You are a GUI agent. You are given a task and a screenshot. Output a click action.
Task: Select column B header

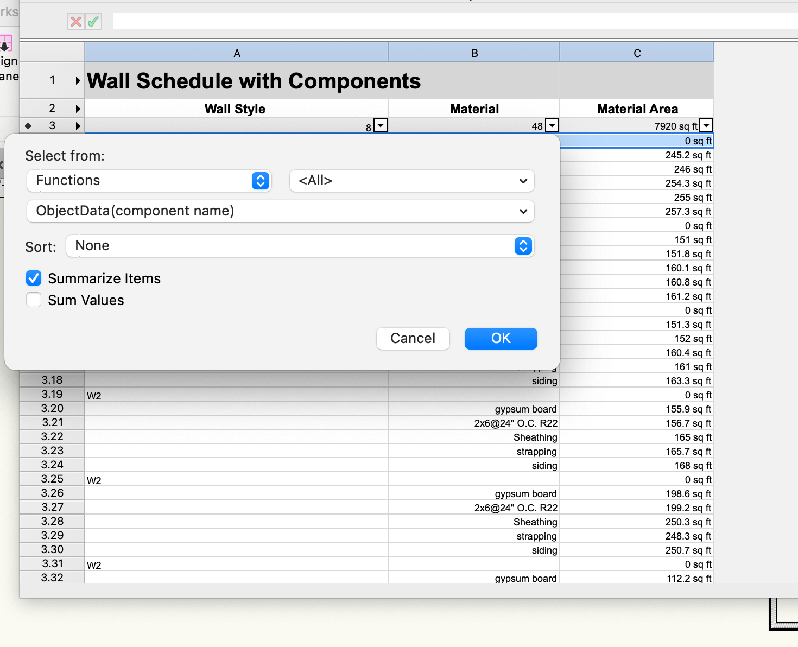point(474,53)
